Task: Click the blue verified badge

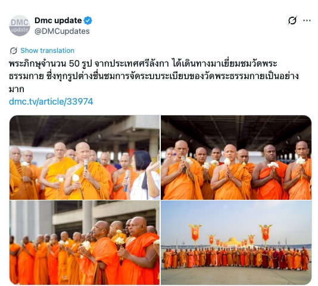Action: coord(88,20)
